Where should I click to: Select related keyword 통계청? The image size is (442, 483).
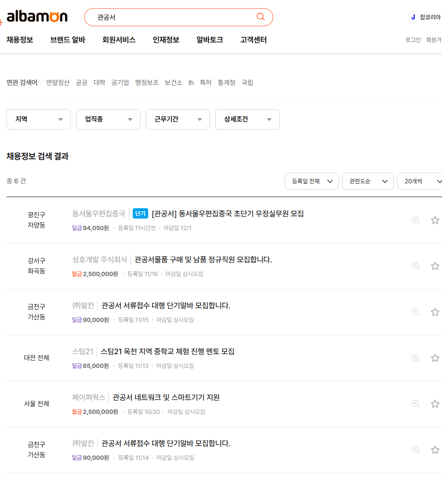coord(226,82)
